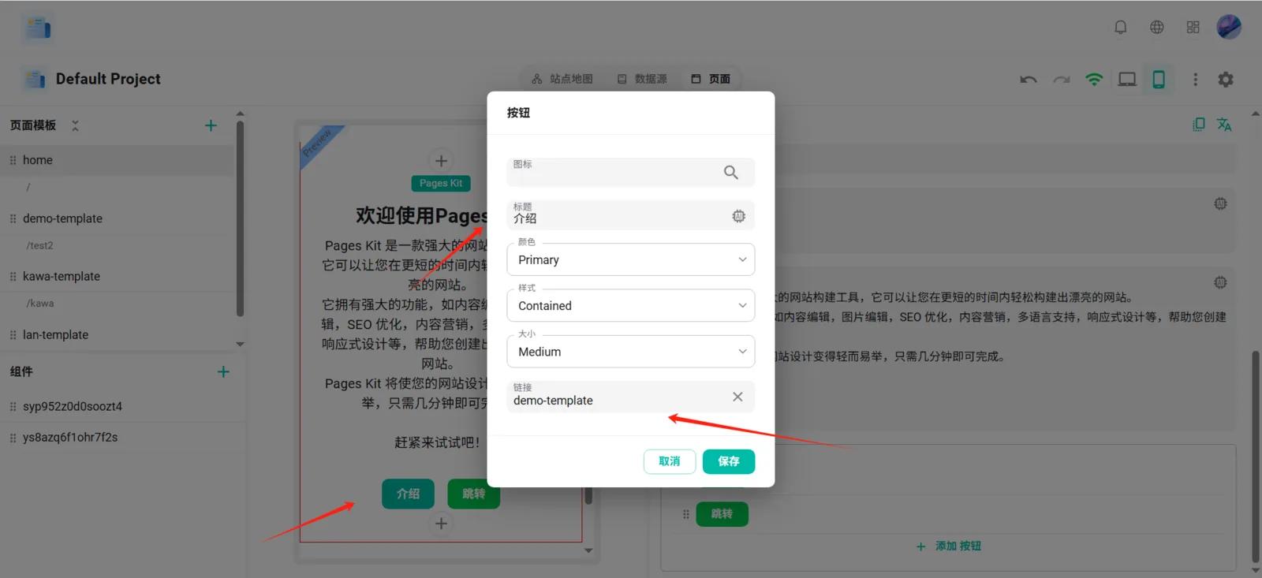This screenshot has height=578, width=1262.
Task: Open the 样式 Contained dropdown
Action: 631,305
